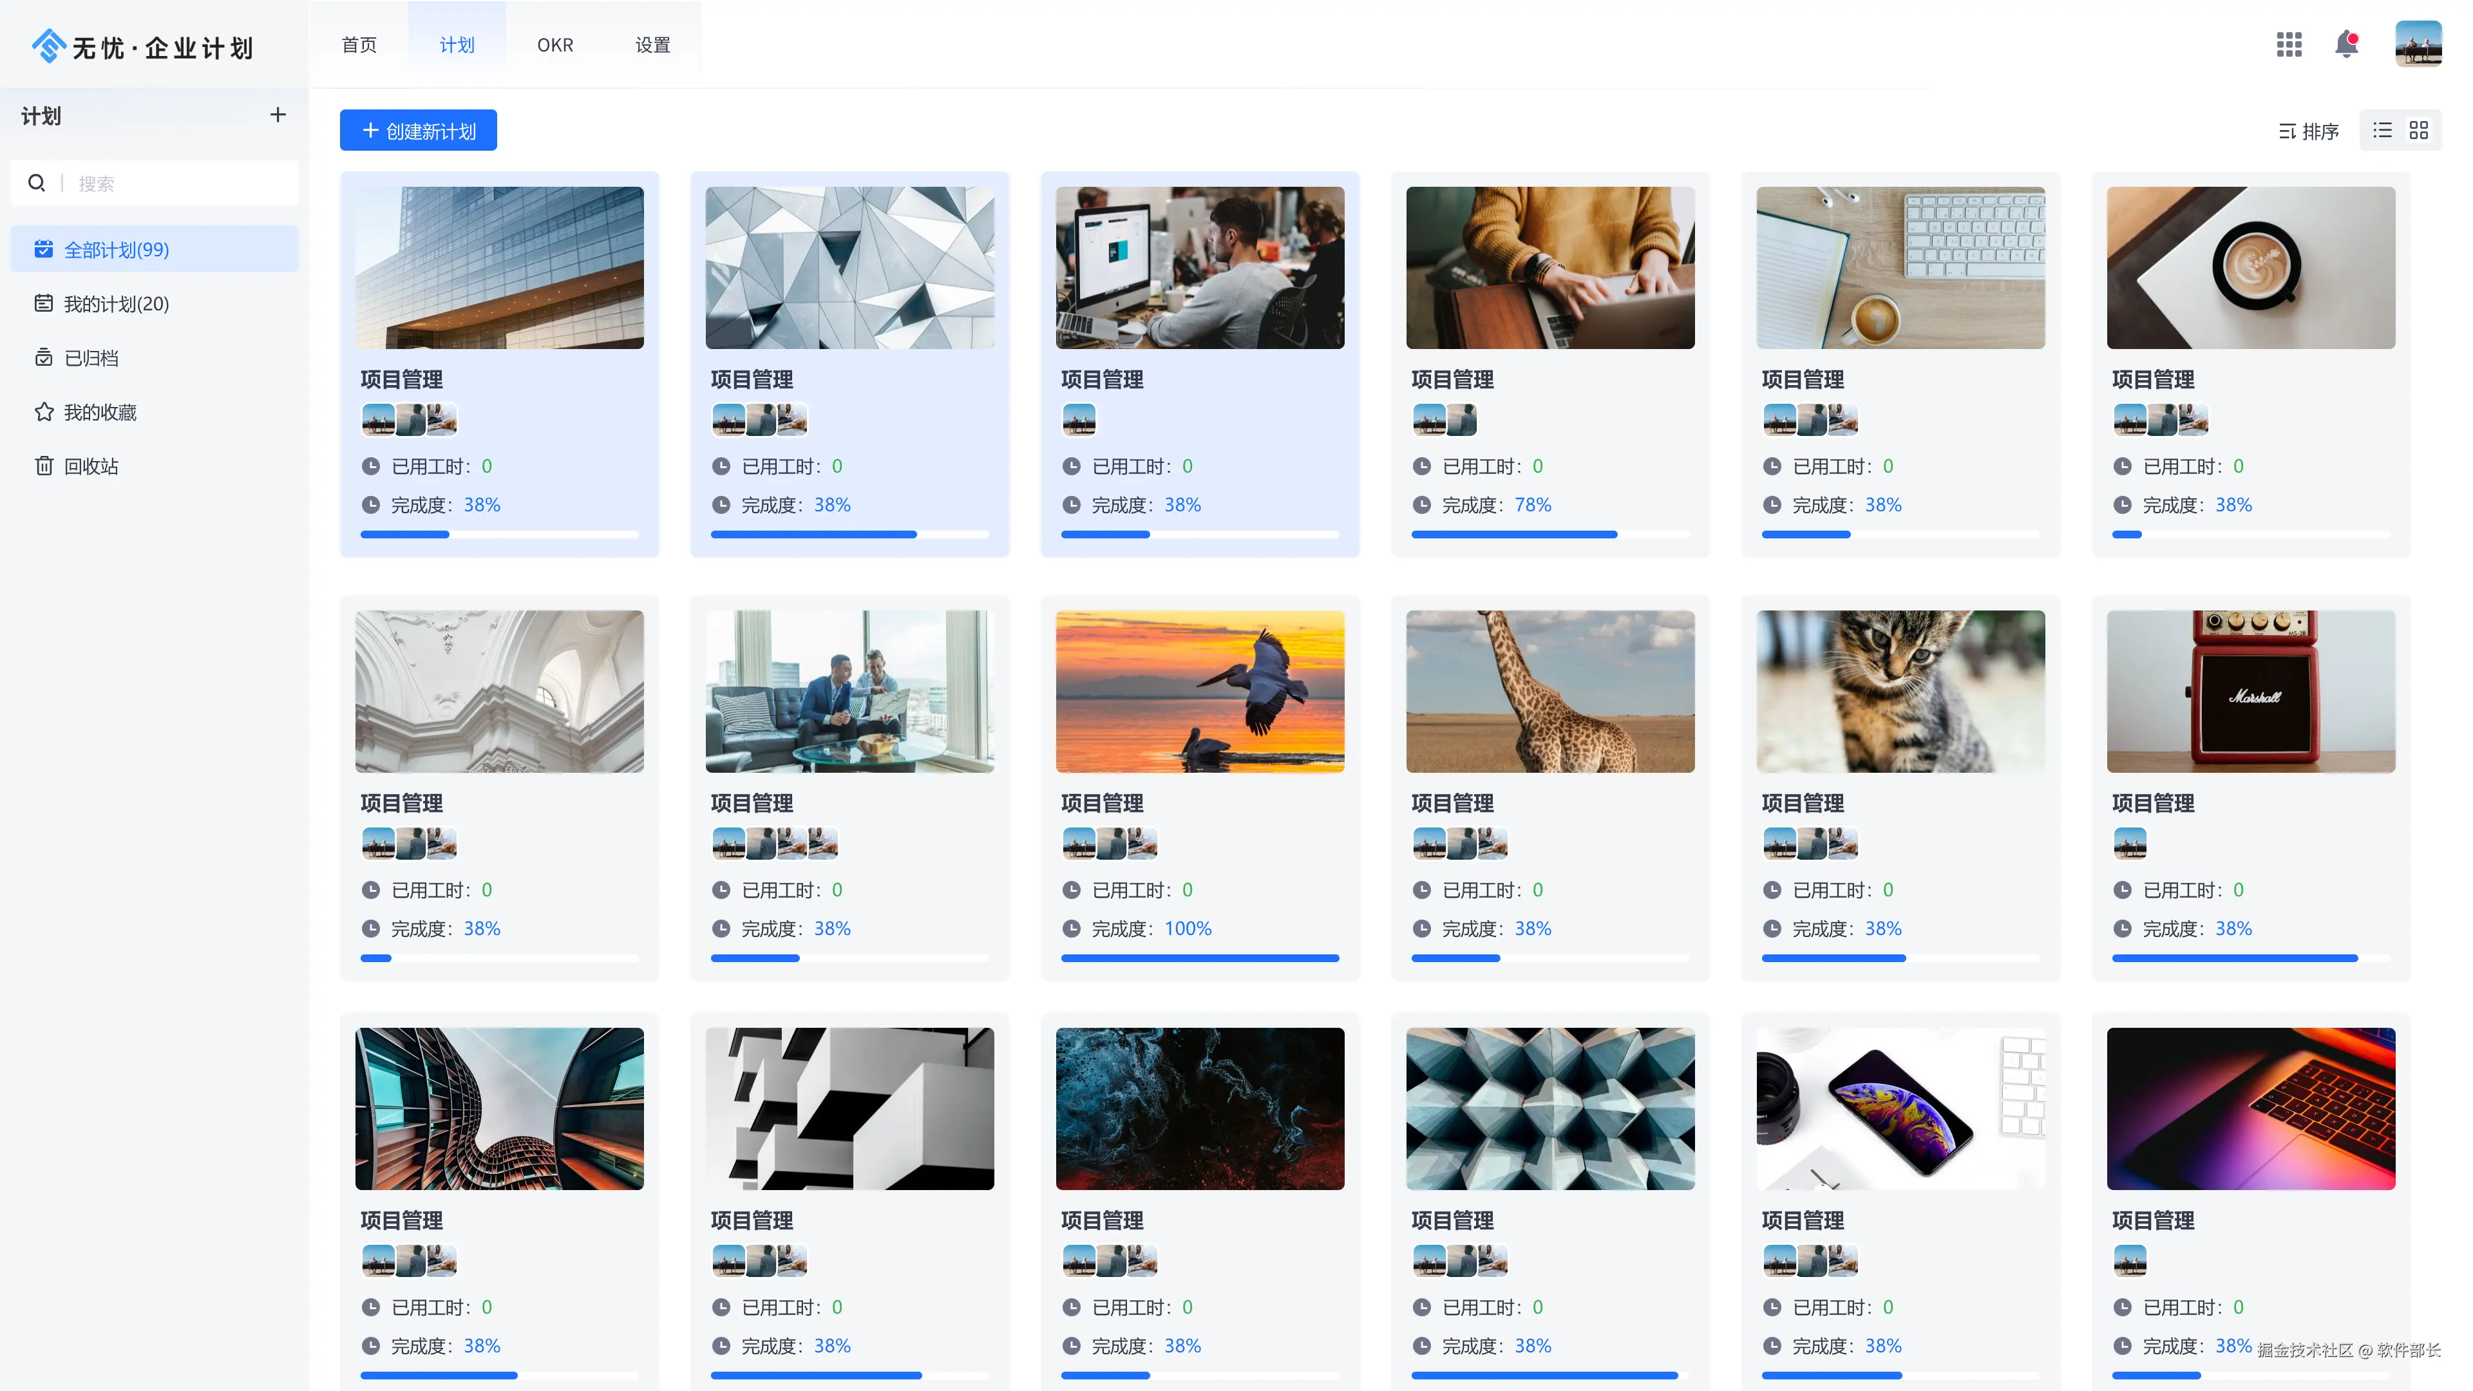Switch to list view layout

[x=2382, y=131]
